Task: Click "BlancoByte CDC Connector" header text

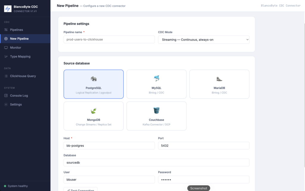Action: coord(281,6)
